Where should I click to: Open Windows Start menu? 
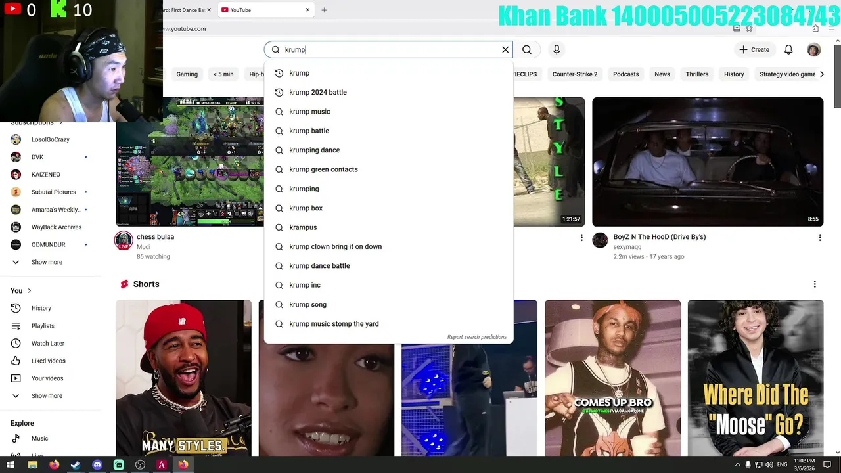[11, 464]
